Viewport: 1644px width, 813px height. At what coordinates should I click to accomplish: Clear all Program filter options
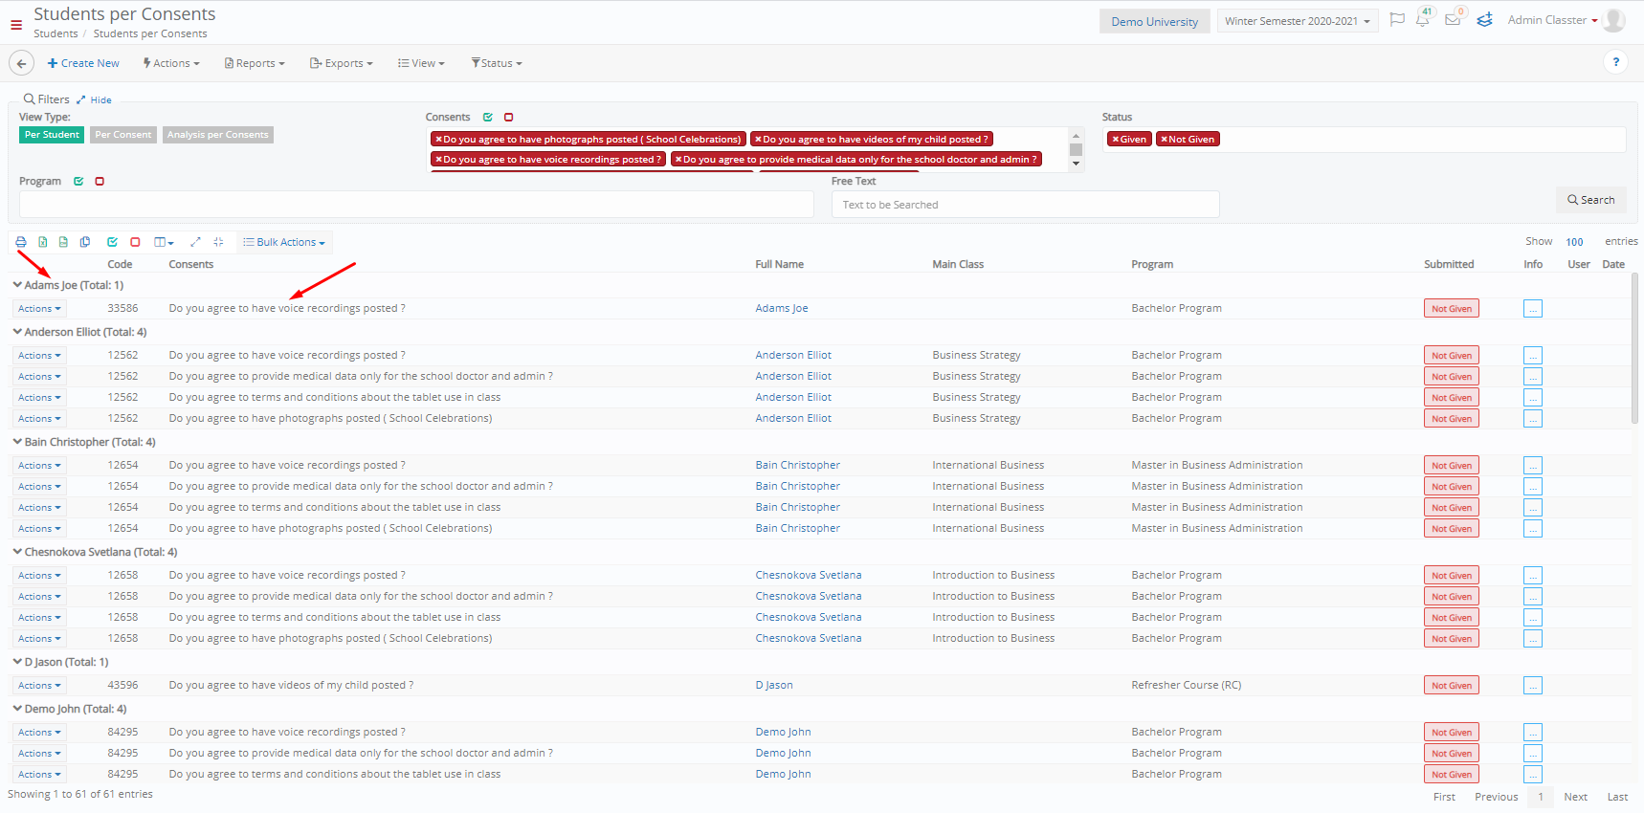pyautogui.click(x=100, y=181)
